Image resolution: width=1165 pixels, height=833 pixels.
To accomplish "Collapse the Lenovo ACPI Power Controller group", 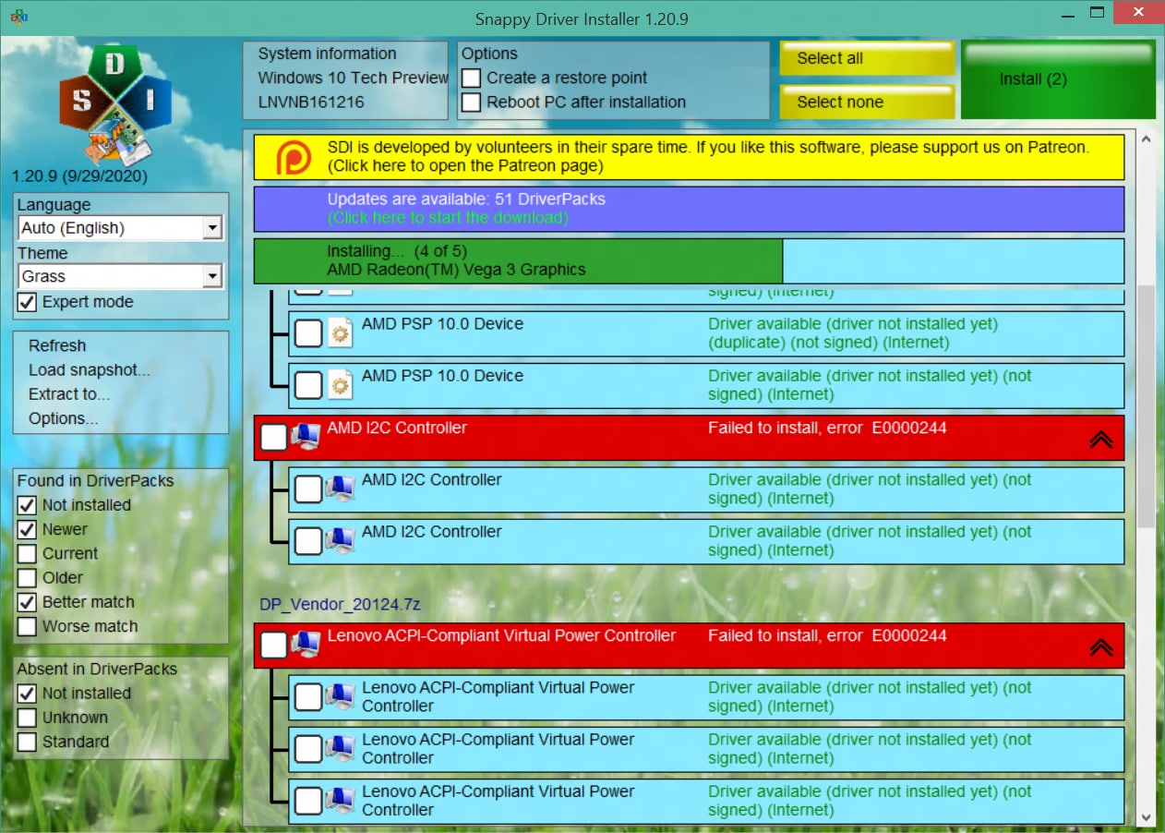I will [1101, 647].
